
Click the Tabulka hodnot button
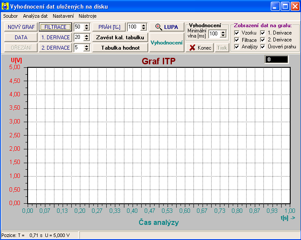[120, 47]
